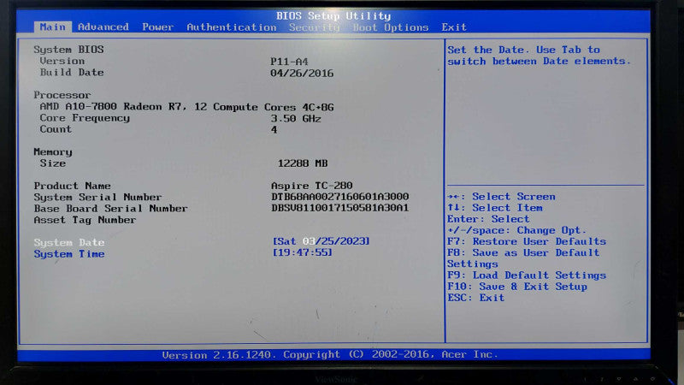Screen dimensions: 684x385
Task: Click the ESC: Exit hint
Action: coord(475,298)
